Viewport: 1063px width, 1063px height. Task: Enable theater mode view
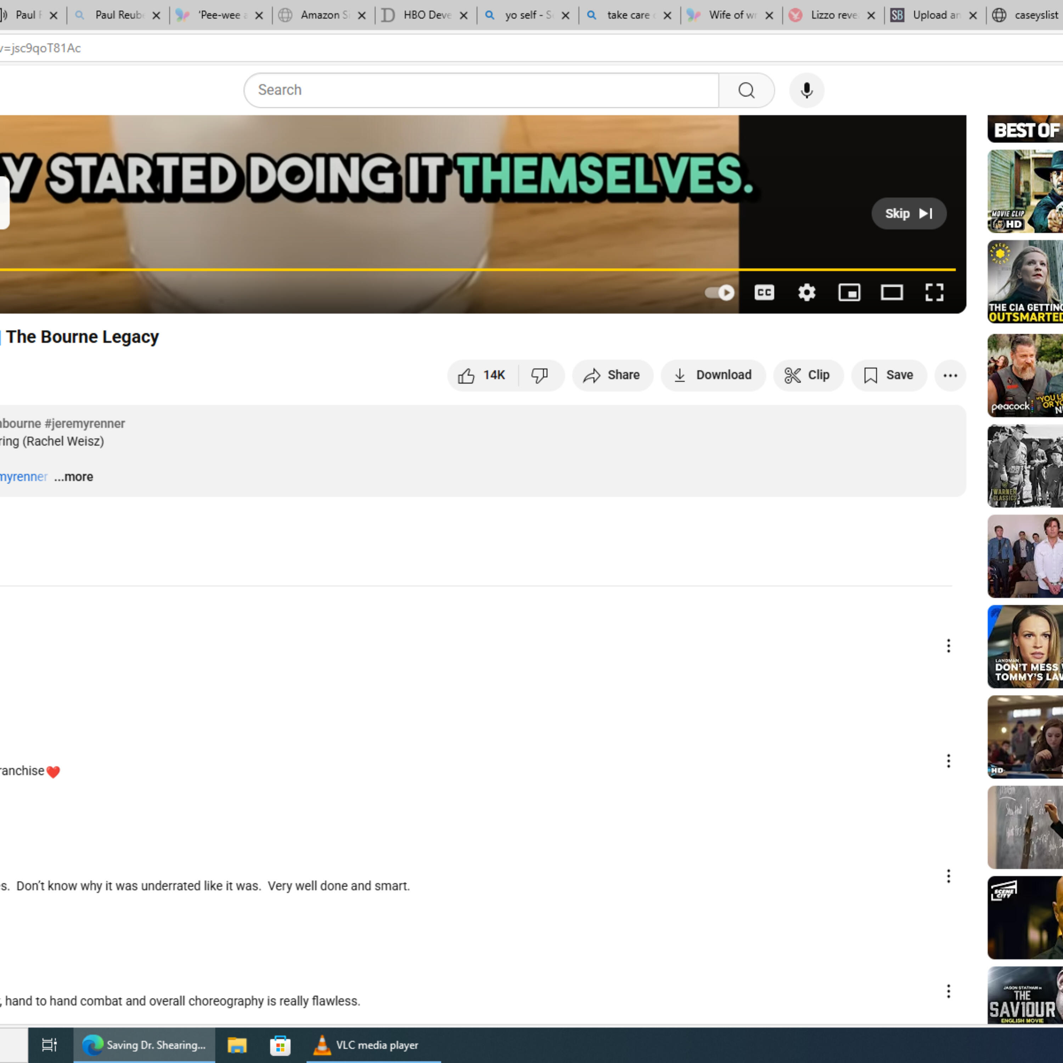(892, 292)
